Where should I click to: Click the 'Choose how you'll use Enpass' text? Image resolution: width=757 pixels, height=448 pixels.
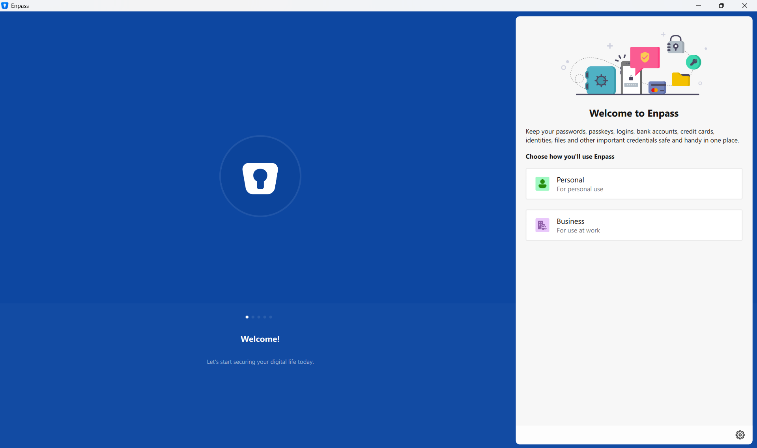(x=570, y=156)
